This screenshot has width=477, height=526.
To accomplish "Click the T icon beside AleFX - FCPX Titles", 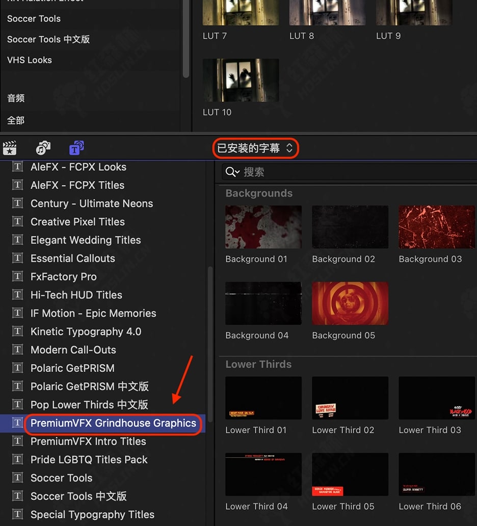I will [17, 185].
